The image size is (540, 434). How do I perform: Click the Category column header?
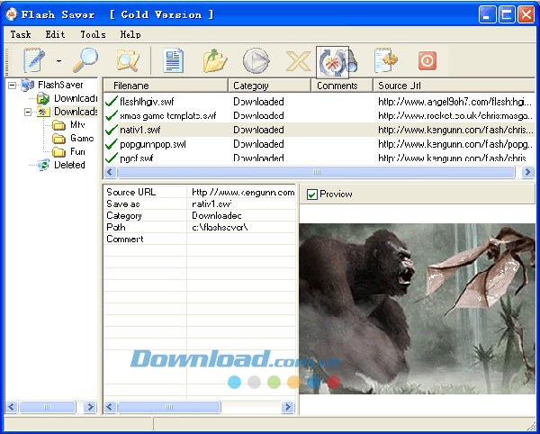[x=268, y=86]
